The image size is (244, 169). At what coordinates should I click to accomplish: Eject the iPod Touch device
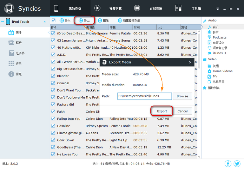coord(45,22)
